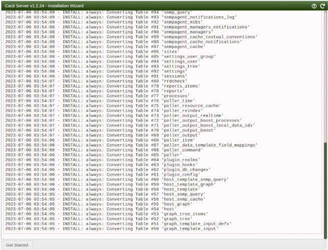Select log line for table 'settings_tree'
The image size is (328, 250).
coord(102,66)
